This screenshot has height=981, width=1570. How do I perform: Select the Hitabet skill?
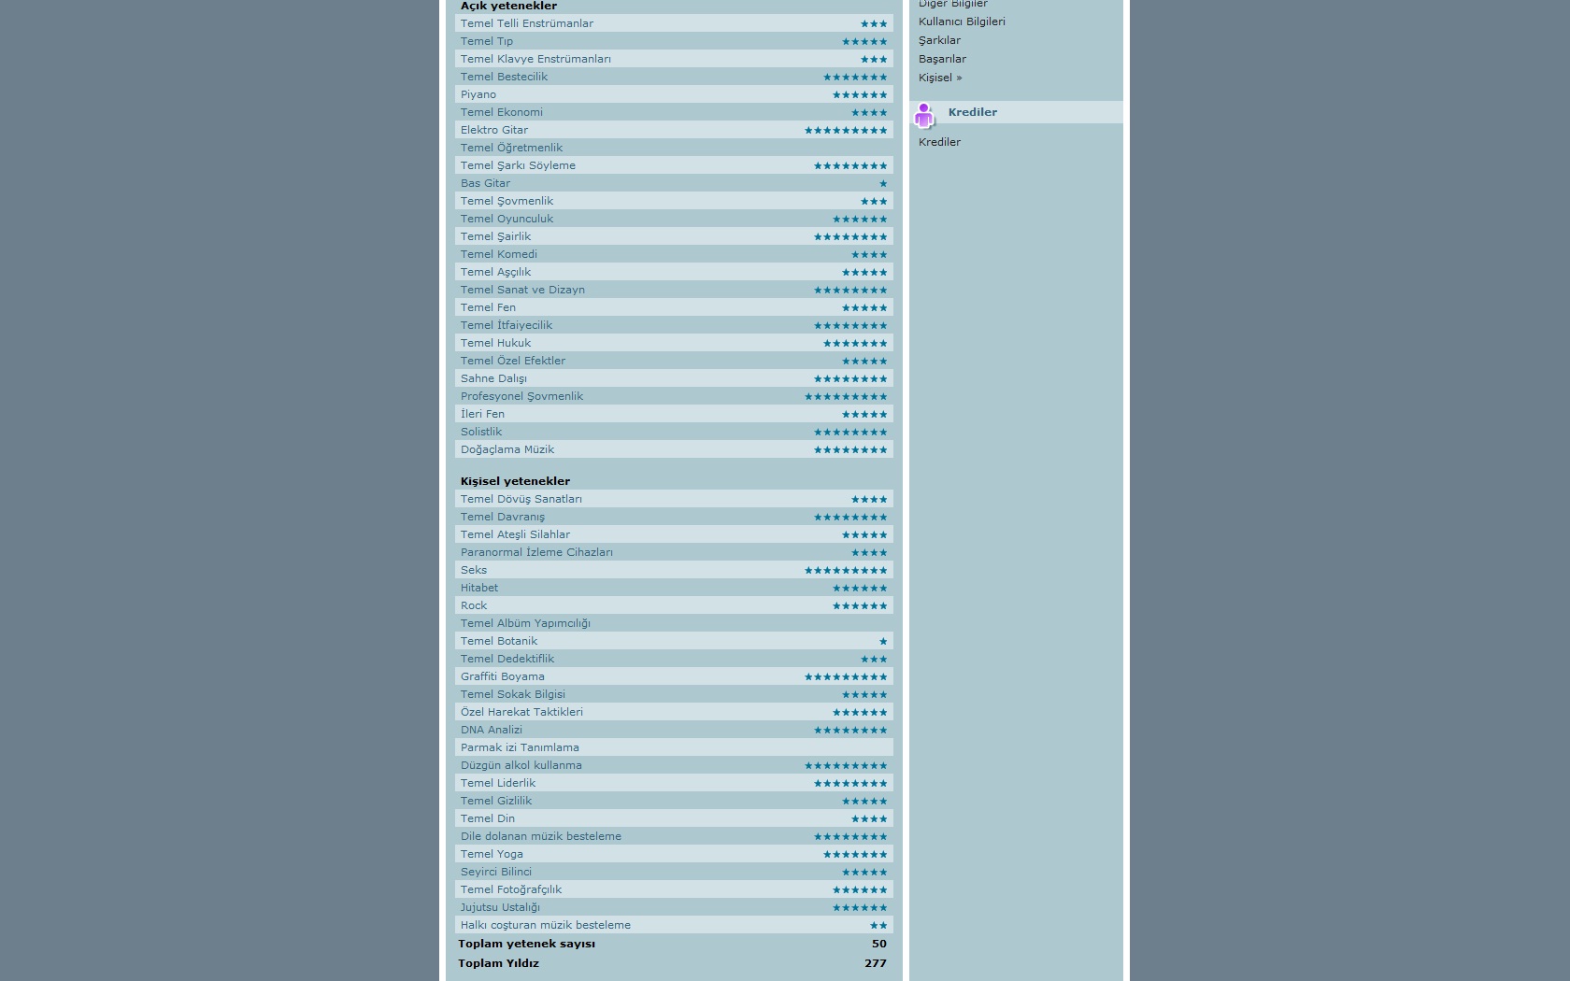(478, 588)
